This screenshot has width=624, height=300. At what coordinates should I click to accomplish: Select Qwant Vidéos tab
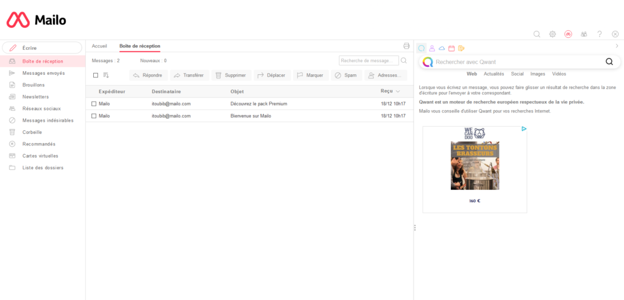pyautogui.click(x=559, y=74)
